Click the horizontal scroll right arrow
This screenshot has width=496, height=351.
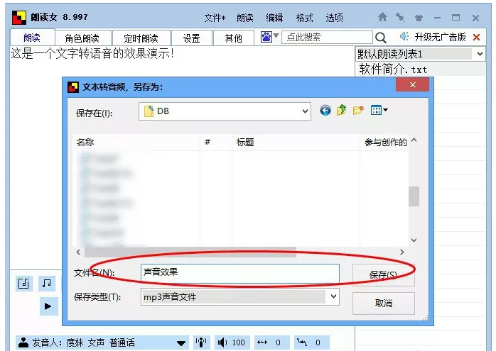pyautogui.click(x=402, y=252)
